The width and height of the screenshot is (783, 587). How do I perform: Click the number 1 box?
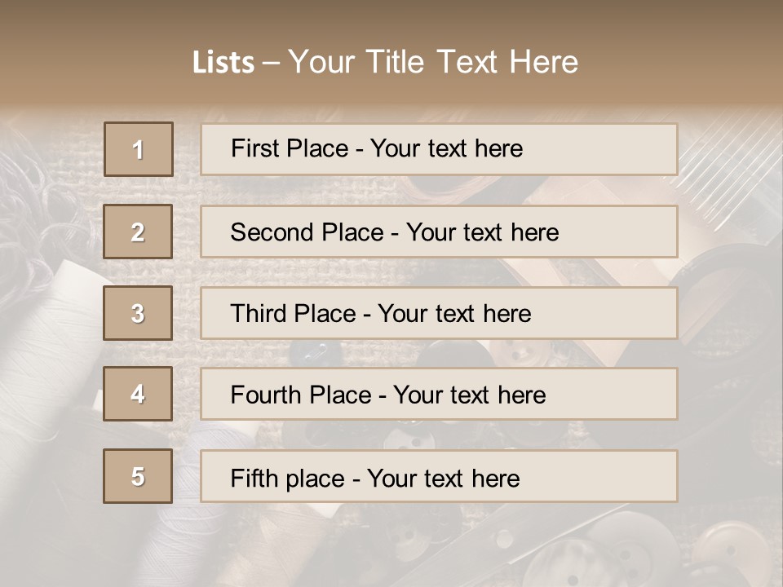tap(139, 149)
